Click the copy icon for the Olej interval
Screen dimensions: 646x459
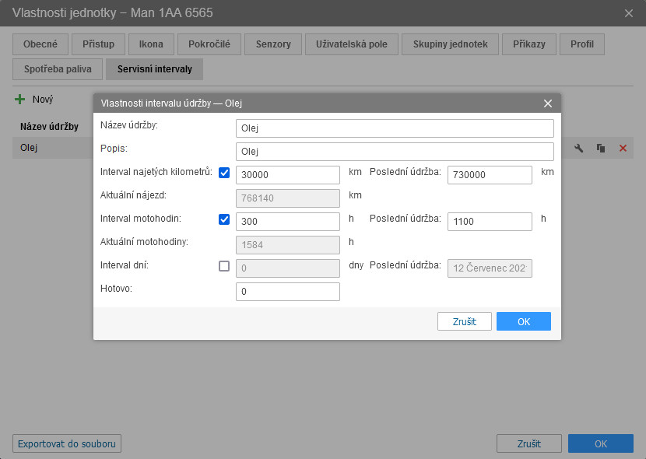601,148
